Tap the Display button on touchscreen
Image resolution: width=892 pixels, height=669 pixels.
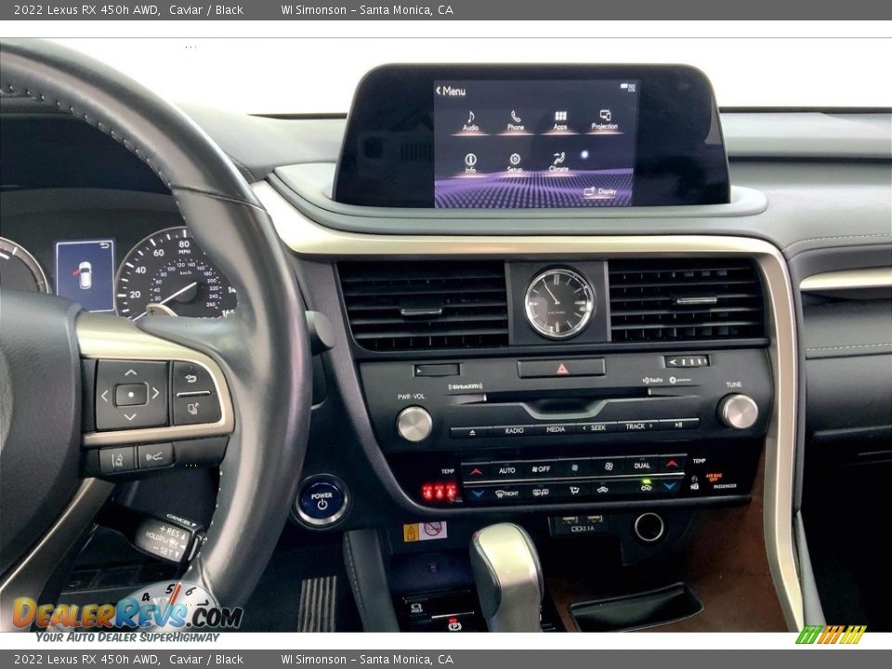click(x=600, y=191)
